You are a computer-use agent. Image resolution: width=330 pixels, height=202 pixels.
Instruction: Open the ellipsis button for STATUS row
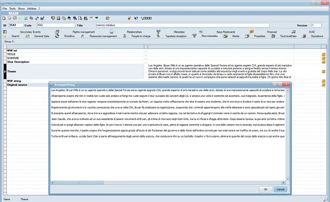[146, 58]
